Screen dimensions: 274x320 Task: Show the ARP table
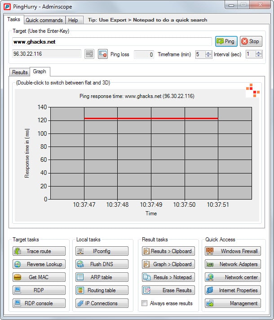(x=102, y=277)
